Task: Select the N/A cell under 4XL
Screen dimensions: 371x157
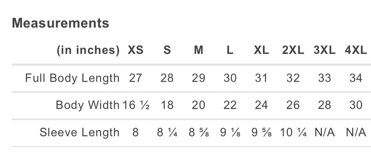Action: 356,132
